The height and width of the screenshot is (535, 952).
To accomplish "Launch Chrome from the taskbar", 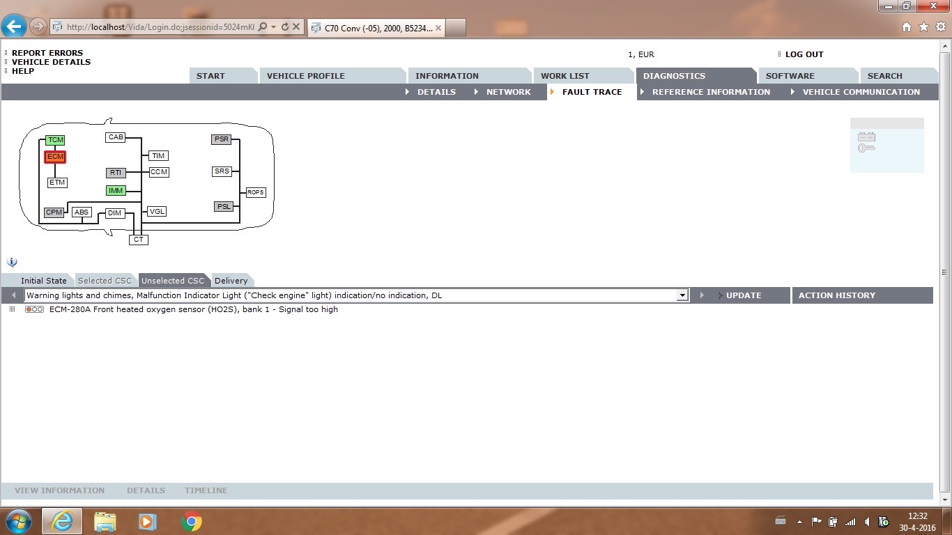I will point(192,520).
